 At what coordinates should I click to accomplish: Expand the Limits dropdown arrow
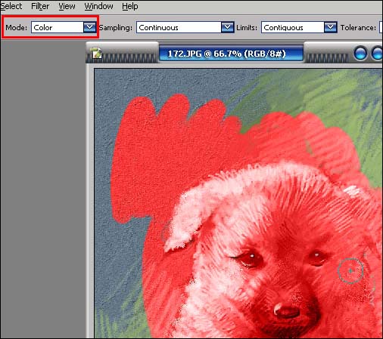[x=330, y=27]
